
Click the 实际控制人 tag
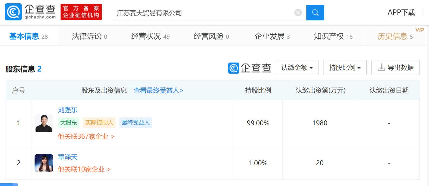pyautogui.click(x=99, y=123)
